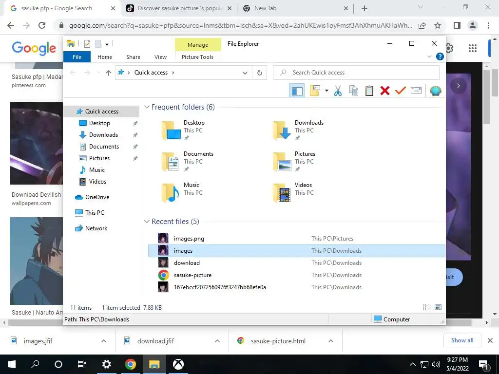The image size is (499, 374).
Task: Open images.jfif from Chrome downloads bar
Action: (x=38, y=341)
